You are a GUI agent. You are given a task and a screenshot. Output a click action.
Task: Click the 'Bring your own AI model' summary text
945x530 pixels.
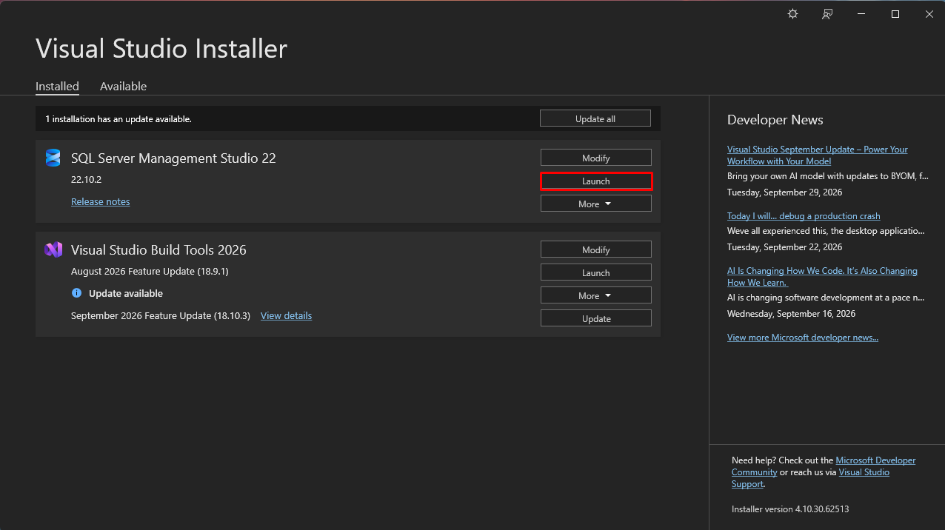(827, 176)
